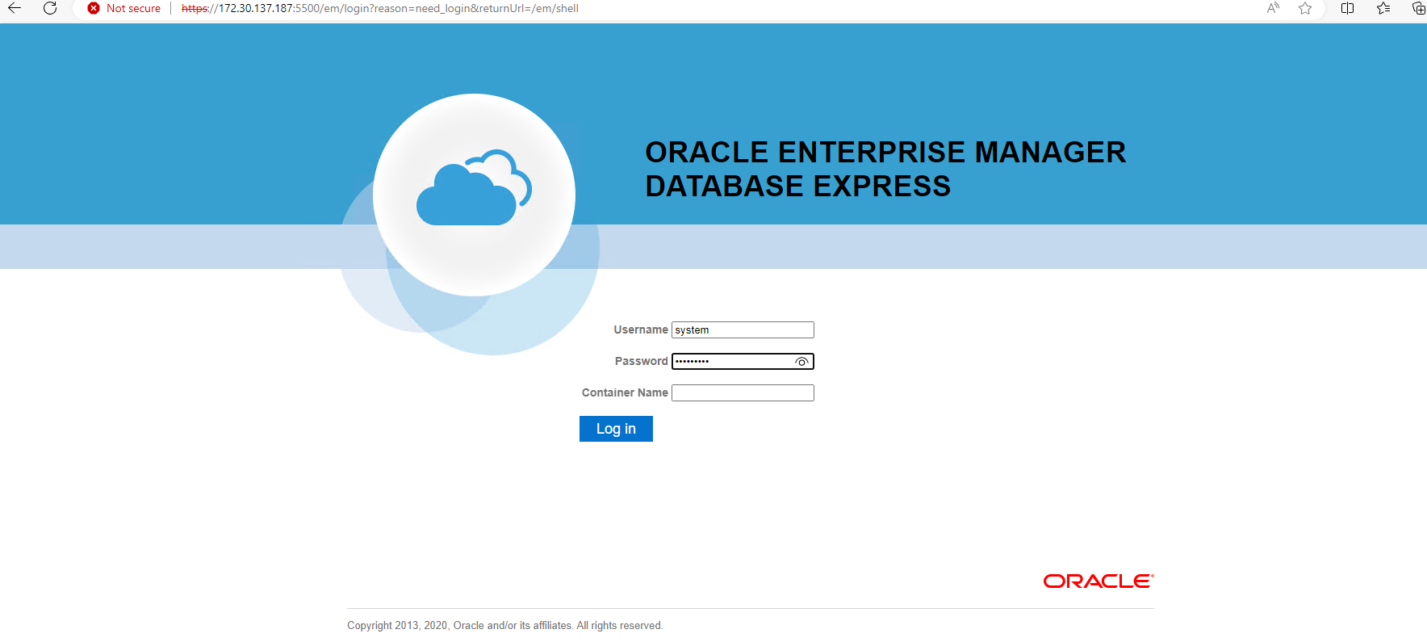Click the cloud logo icon
The image size is (1427, 642).
coord(474,187)
